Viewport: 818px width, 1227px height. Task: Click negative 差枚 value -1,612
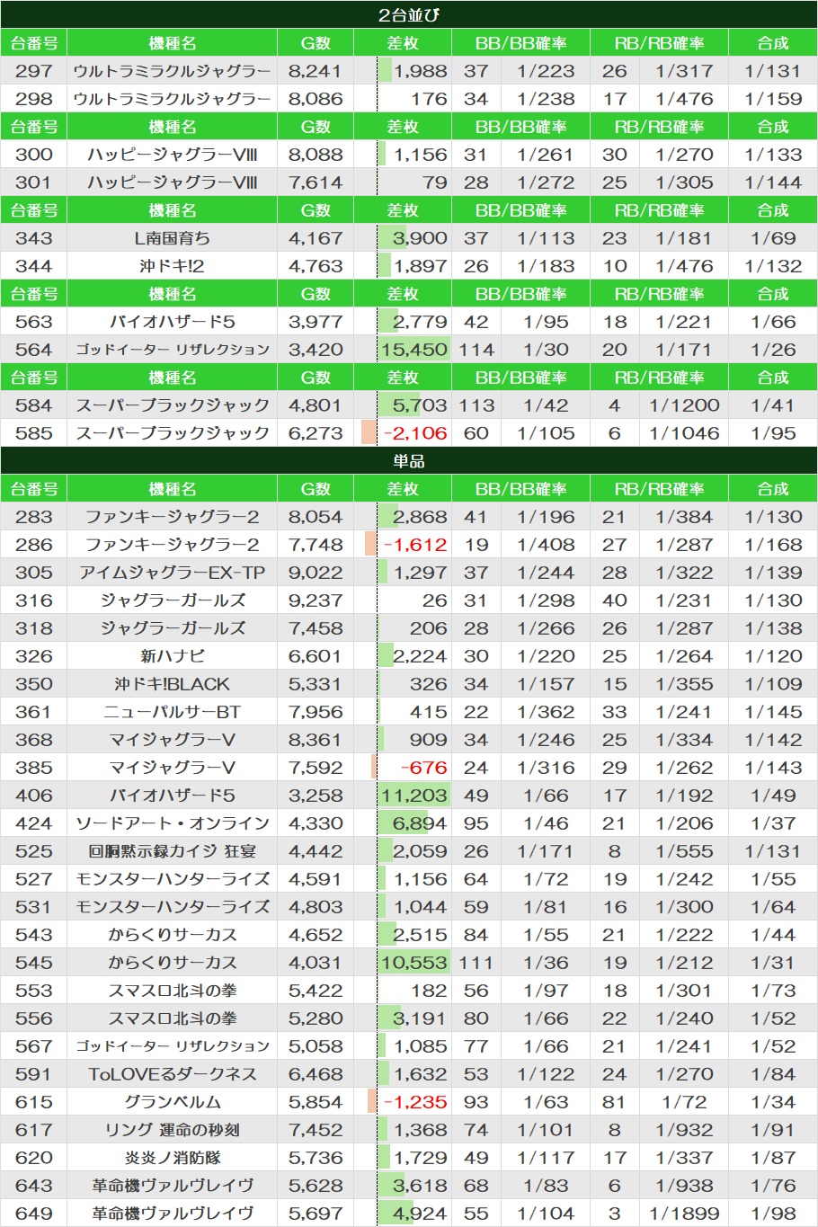click(415, 545)
